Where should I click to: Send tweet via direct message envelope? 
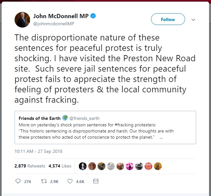[96, 181]
